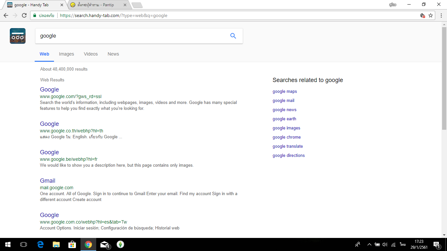The width and height of the screenshot is (447, 251).
Task: Click the blocked content icon in address bar
Action: 423,15
